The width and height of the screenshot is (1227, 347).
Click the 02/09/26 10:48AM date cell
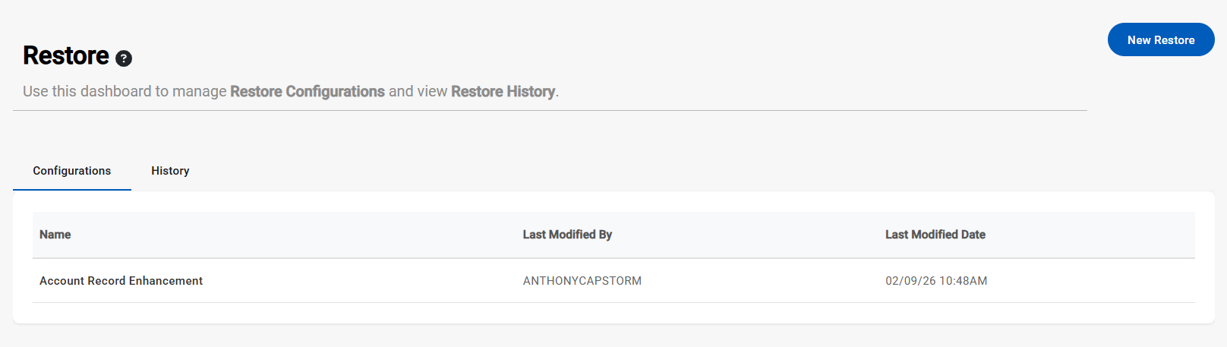tap(936, 281)
